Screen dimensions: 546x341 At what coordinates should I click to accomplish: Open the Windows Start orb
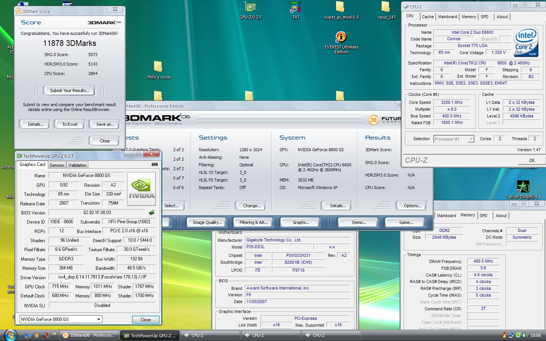click(10, 335)
